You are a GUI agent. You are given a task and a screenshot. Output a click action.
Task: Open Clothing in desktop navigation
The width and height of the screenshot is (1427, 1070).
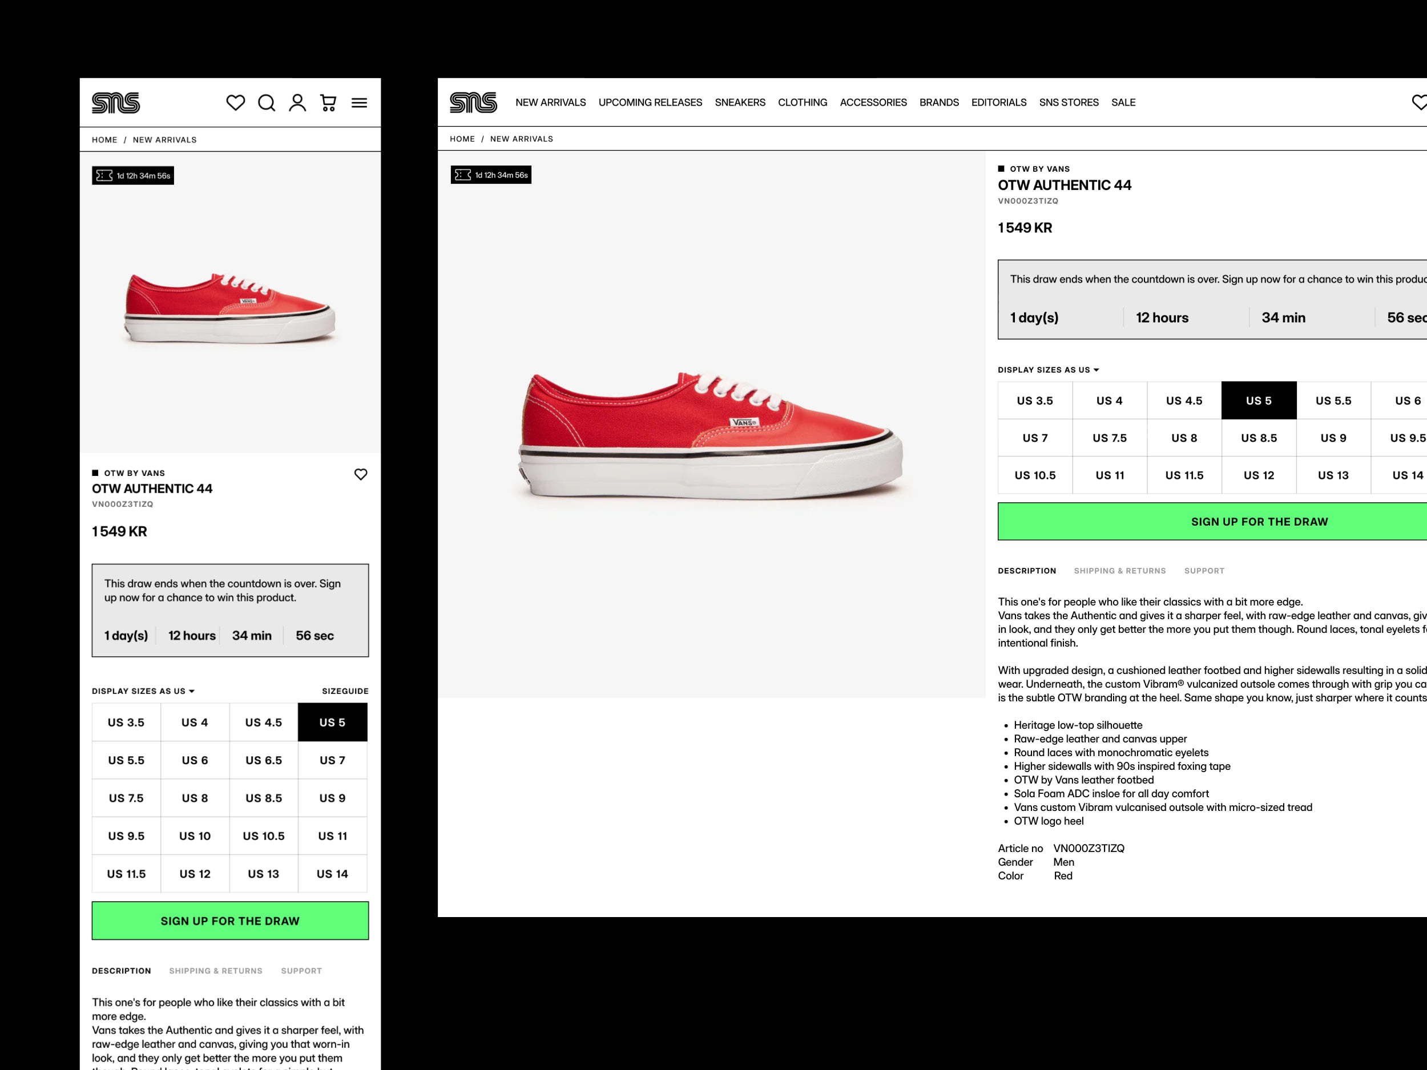803,103
